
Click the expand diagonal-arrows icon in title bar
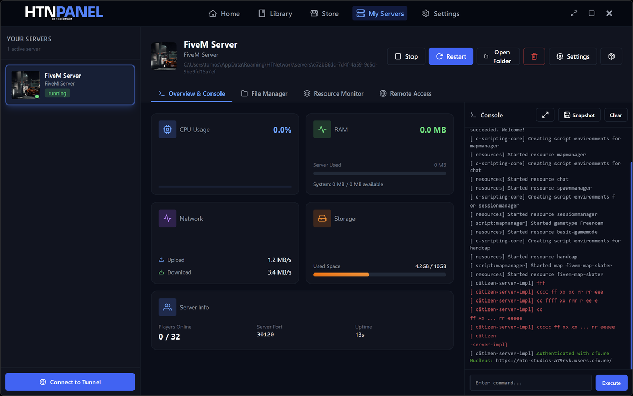click(574, 13)
